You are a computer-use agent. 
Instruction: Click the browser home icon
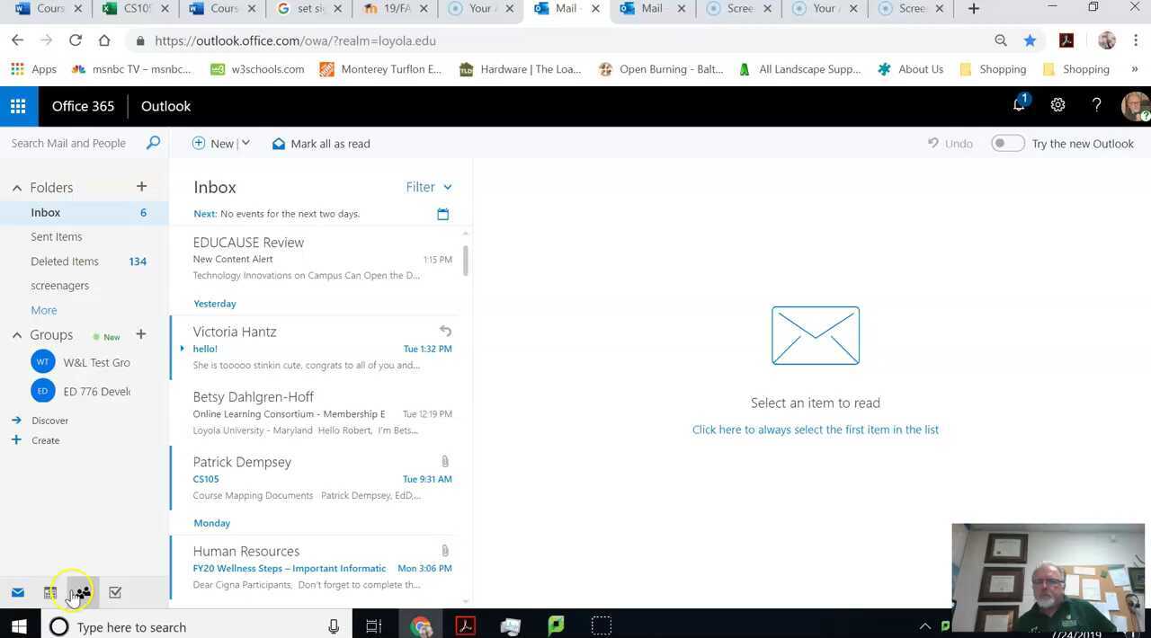click(104, 40)
